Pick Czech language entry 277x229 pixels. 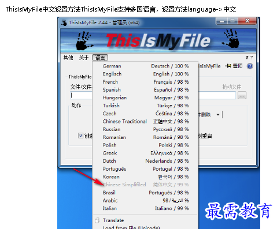[x=146, y=114]
